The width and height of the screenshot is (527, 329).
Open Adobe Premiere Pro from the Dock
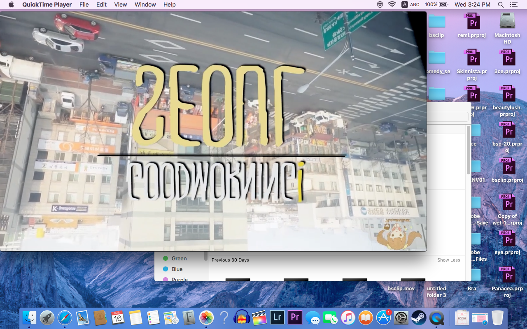coord(295,317)
